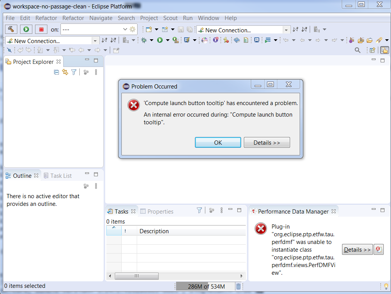This screenshot has width=391, height=294.
Task: Click Details >> in the Problem Occurred dialog
Action: 267,142
